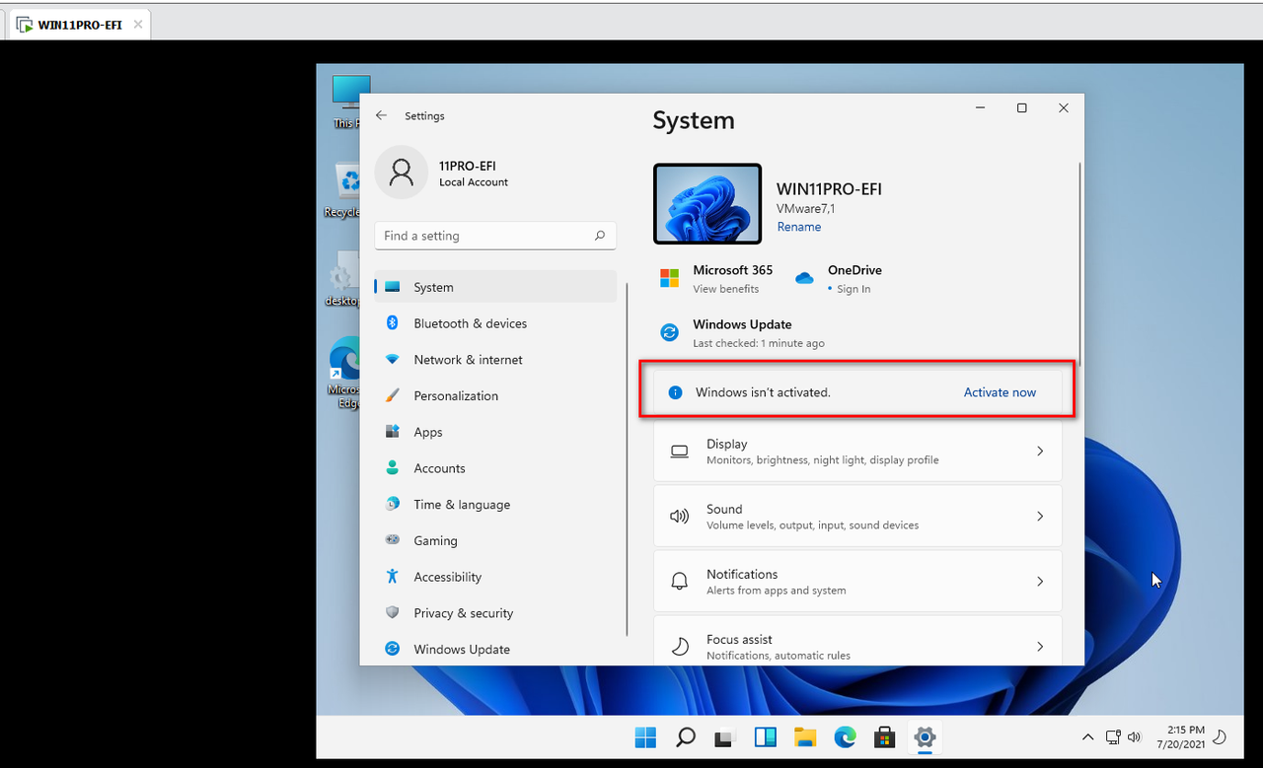This screenshot has width=1263, height=768.
Task: Click the network tray icon
Action: click(x=1113, y=736)
